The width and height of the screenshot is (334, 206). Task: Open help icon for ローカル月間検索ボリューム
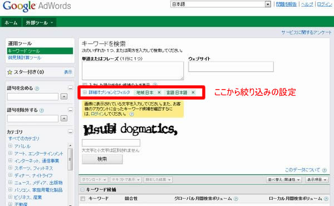[326, 199]
